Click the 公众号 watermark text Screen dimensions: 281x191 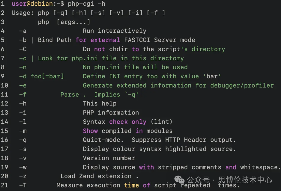coord(198,180)
